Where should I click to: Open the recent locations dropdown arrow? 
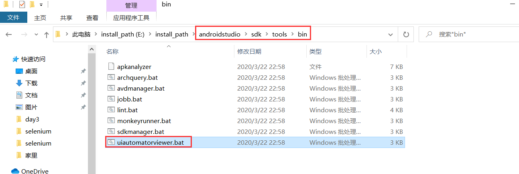pos(36,34)
